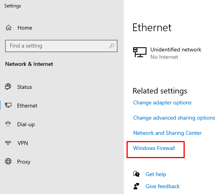The height and width of the screenshot is (194, 223).
Task: Open Change adapter options link
Action: [162, 103]
